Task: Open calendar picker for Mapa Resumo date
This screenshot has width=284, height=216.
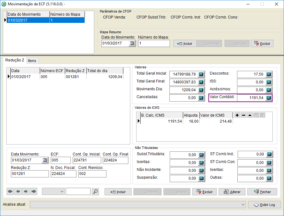Action: pyautogui.click(x=132, y=43)
